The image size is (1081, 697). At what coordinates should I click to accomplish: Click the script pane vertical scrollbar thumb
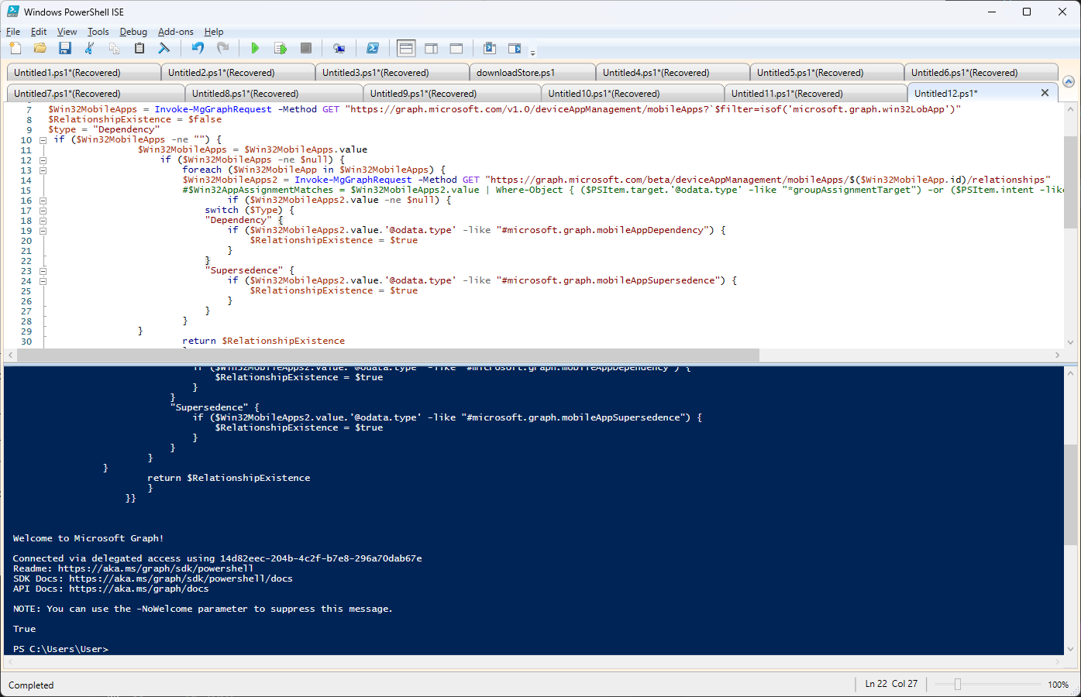click(1070, 182)
